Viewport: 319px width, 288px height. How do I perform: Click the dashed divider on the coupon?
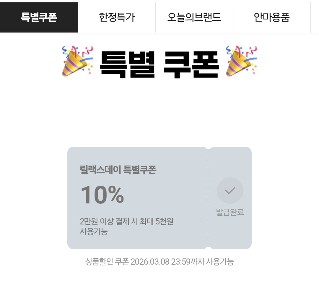[x=208, y=198]
